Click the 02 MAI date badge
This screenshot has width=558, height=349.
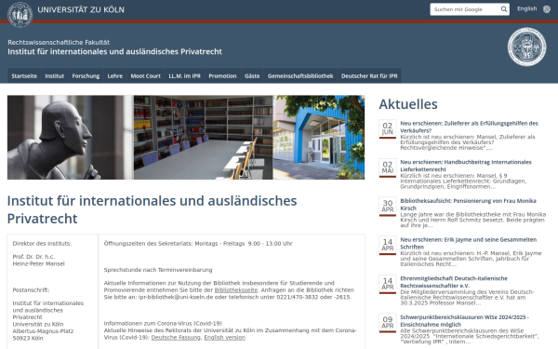click(388, 168)
